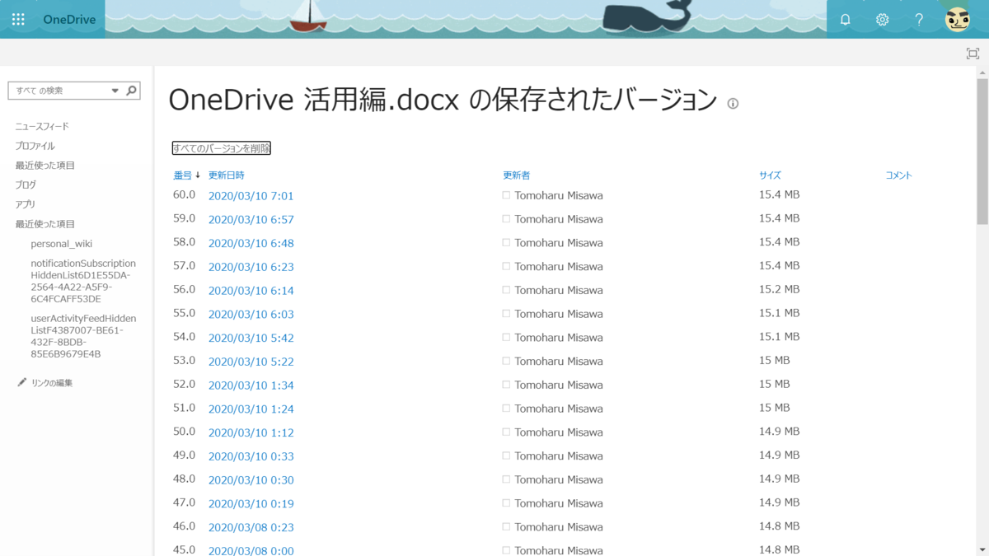Screen dimensions: 989x556
Task: Click 14.8 MB size of version 46.0
Action: click(x=779, y=526)
